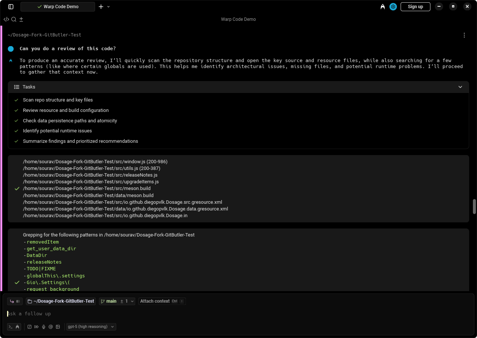Select task 'Check data persistence paths and atomicity'
Screen dimensions: 477x338
coord(70,121)
